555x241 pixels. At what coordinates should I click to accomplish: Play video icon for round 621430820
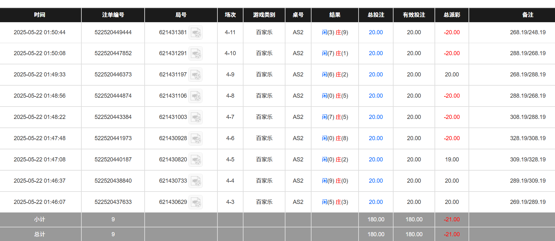point(195,160)
